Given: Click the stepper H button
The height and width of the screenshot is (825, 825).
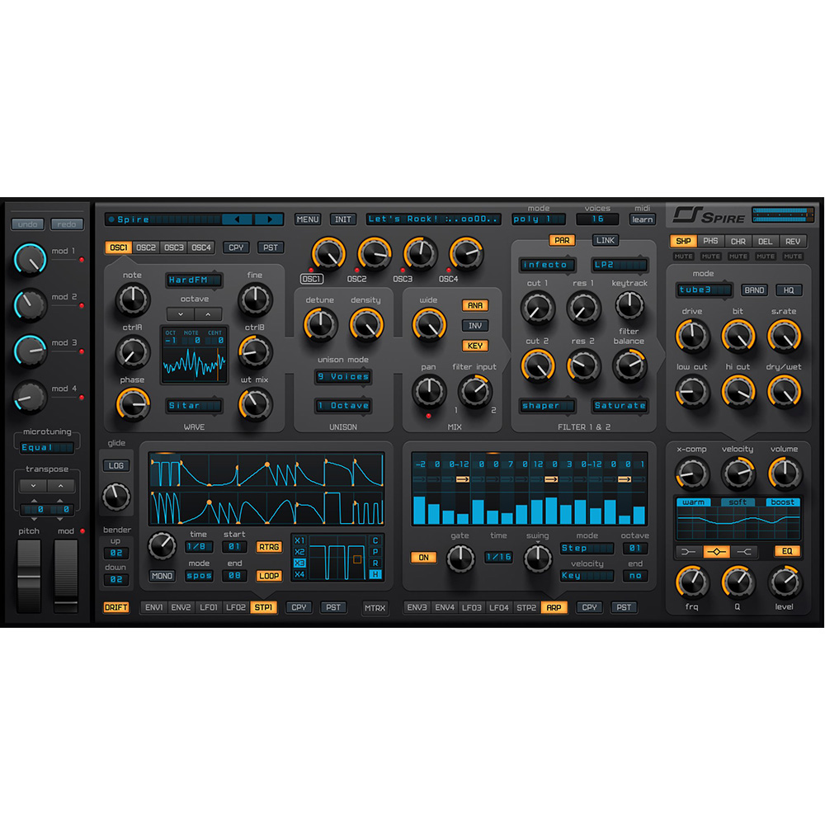Looking at the screenshot, I should (x=375, y=574).
